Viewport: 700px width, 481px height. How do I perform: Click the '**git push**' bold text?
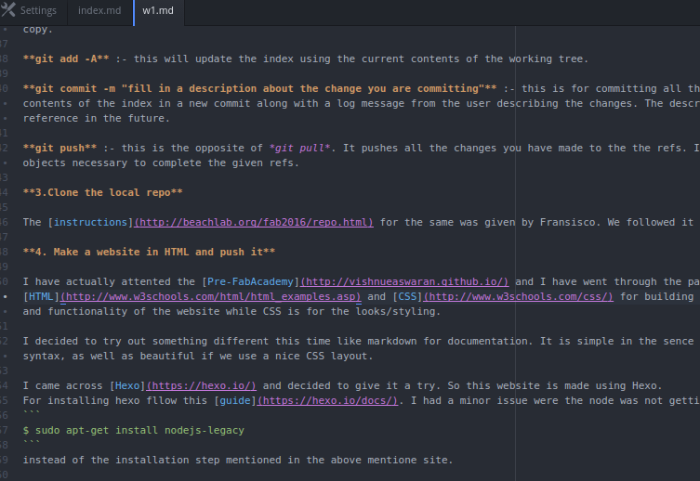pyautogui.click(x=59, y=148)
